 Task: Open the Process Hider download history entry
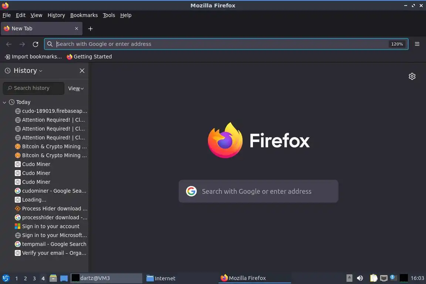(51, 209)
